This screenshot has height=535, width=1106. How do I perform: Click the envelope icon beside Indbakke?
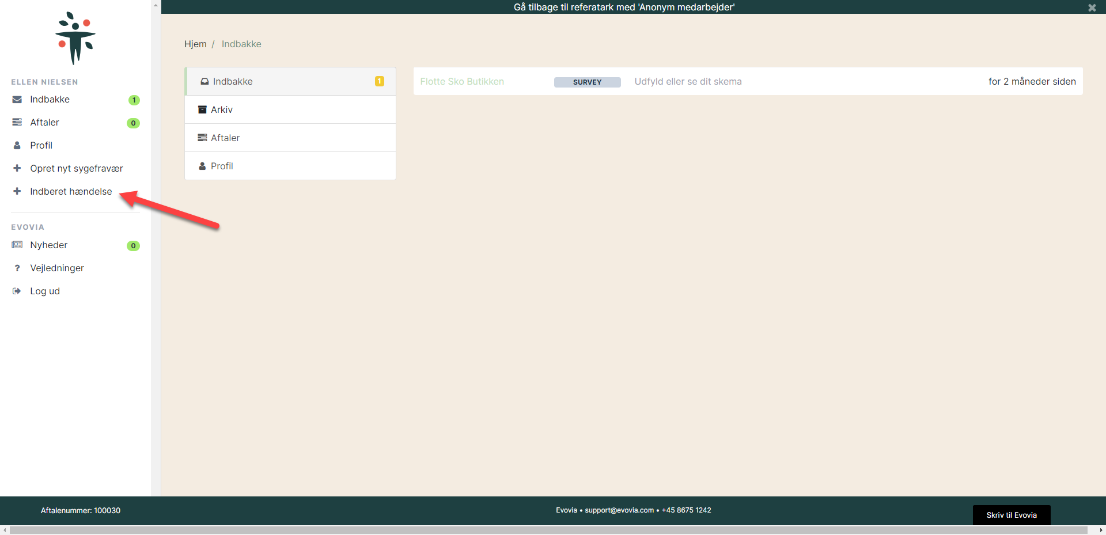click(x=17, y=100)
